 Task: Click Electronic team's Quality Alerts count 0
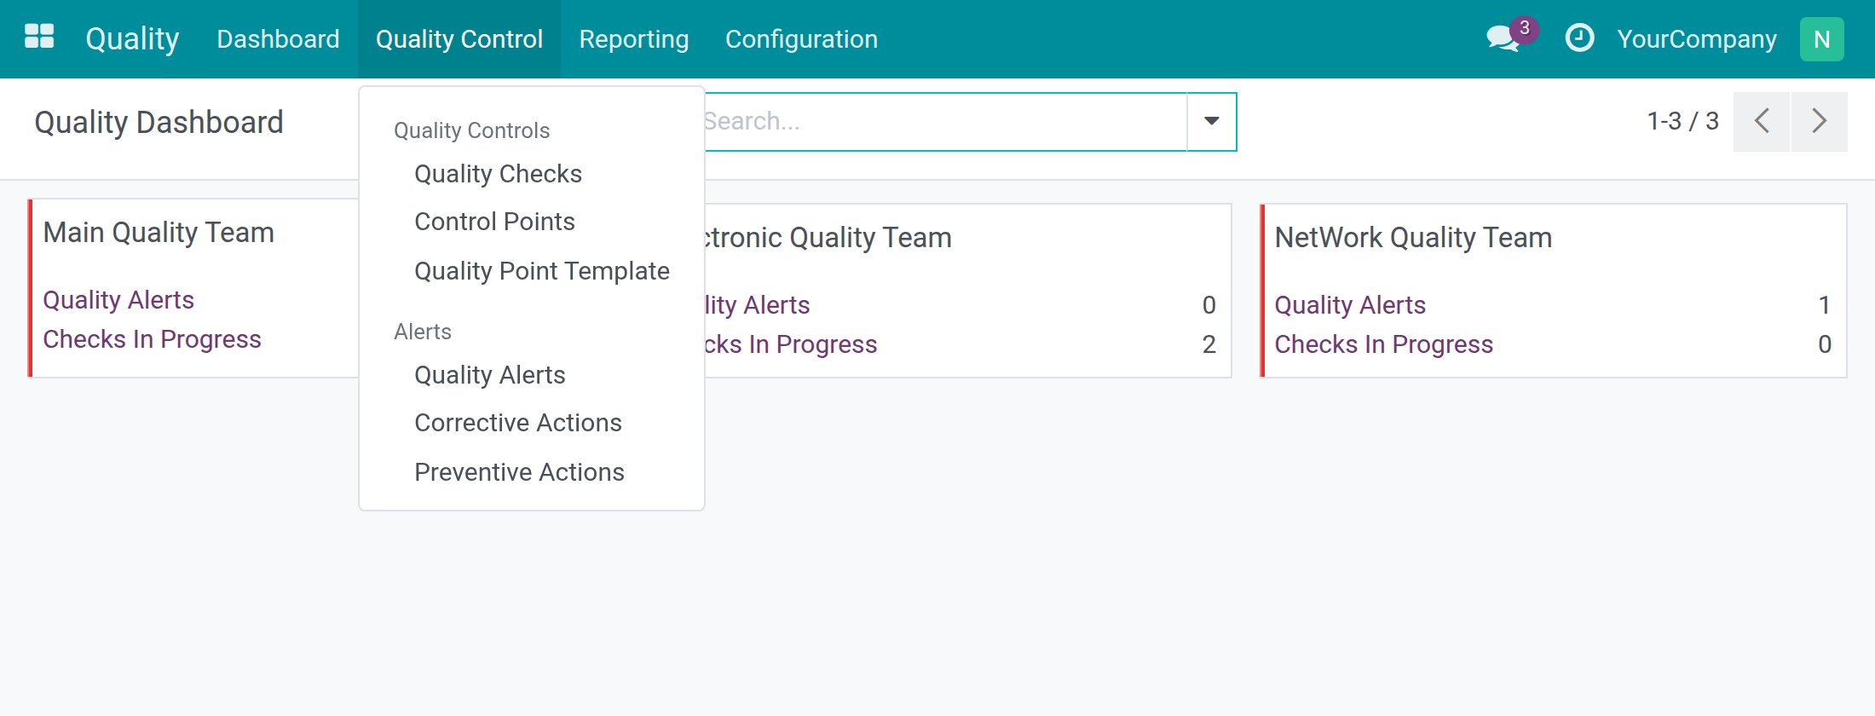point(1209,305)
